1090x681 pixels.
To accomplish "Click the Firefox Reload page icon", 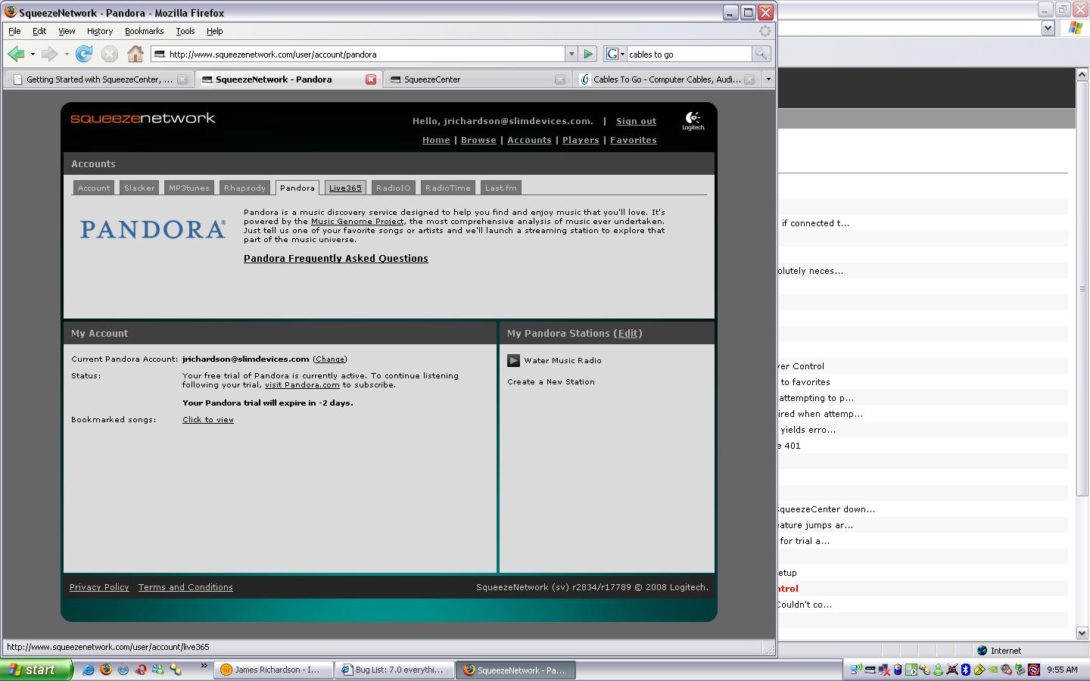I will click(x=84, y=54).
